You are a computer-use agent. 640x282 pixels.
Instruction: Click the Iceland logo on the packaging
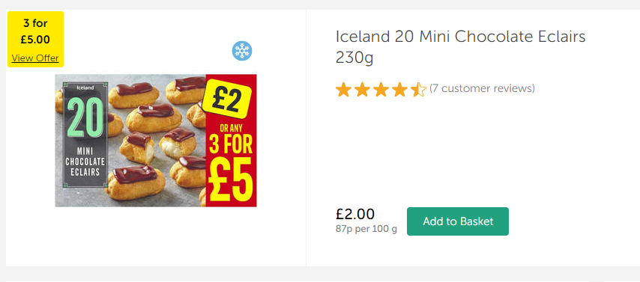coord(85,88)
